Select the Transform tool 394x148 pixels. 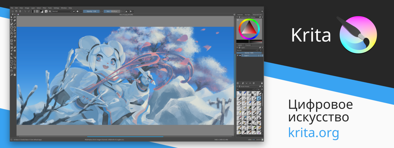pos(11,41)
